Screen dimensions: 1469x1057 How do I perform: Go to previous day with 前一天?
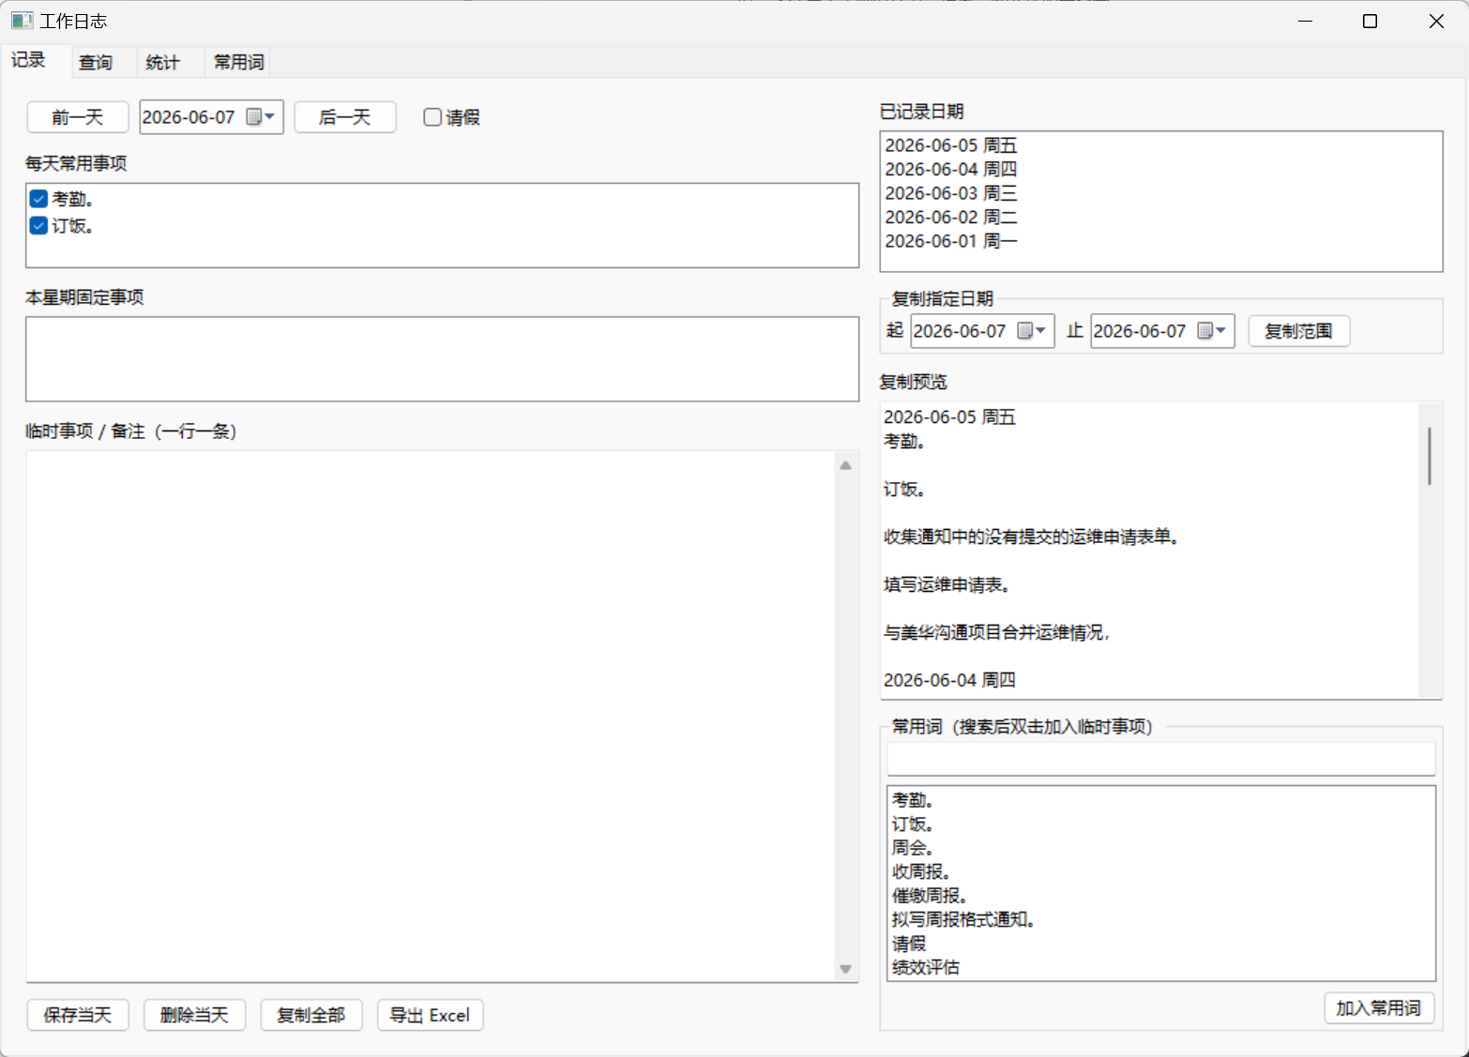point(78,117)
